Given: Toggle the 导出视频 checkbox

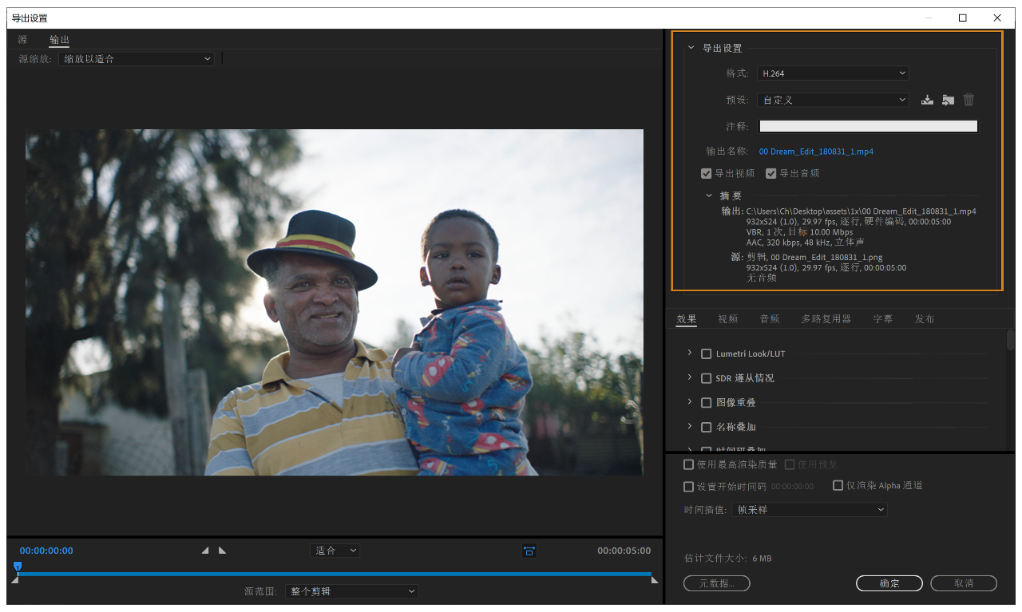Looking at the screenshot, I should point(706,173).
